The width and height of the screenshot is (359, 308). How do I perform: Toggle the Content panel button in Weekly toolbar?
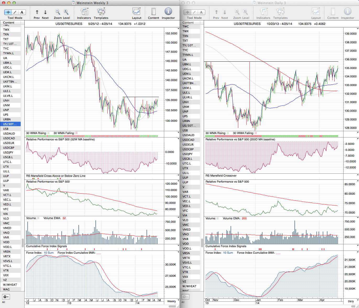click(153, 12)
